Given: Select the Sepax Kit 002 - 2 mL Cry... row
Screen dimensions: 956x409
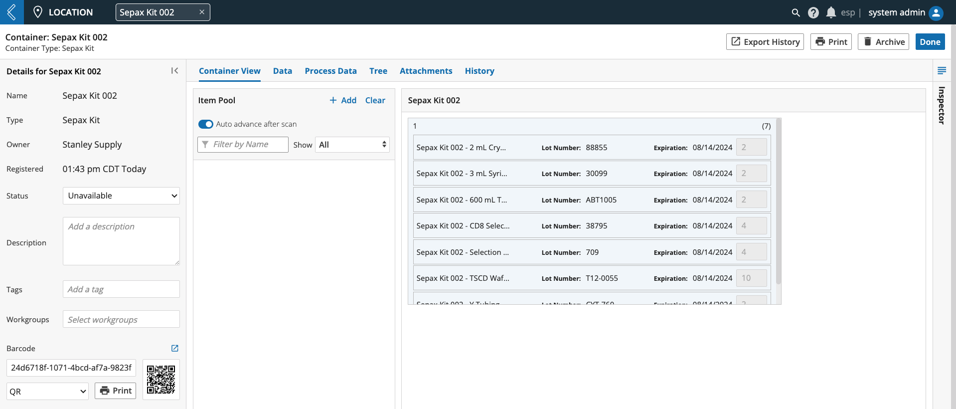Looking at the screenshot, I should coord(592,148).
